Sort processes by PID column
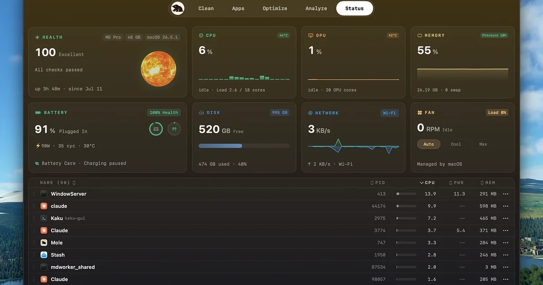The image size is (543, 285). coord(377,183)
